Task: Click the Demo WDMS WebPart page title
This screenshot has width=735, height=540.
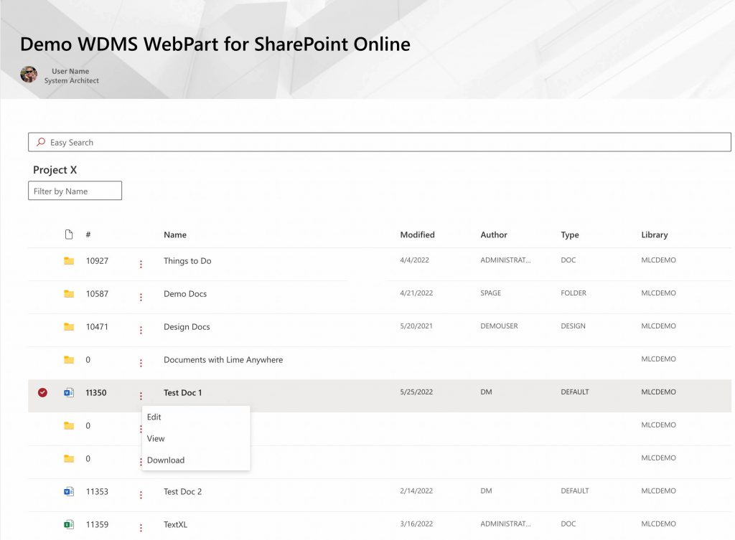Action: click(x=215, y=44)
